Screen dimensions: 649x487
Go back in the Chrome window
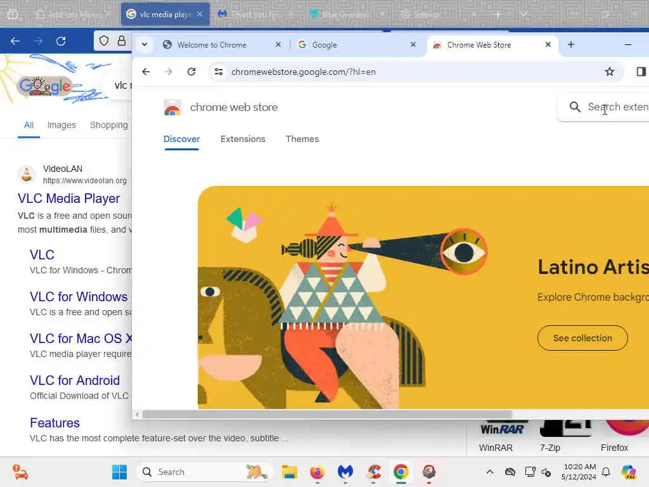coord(146,72)
